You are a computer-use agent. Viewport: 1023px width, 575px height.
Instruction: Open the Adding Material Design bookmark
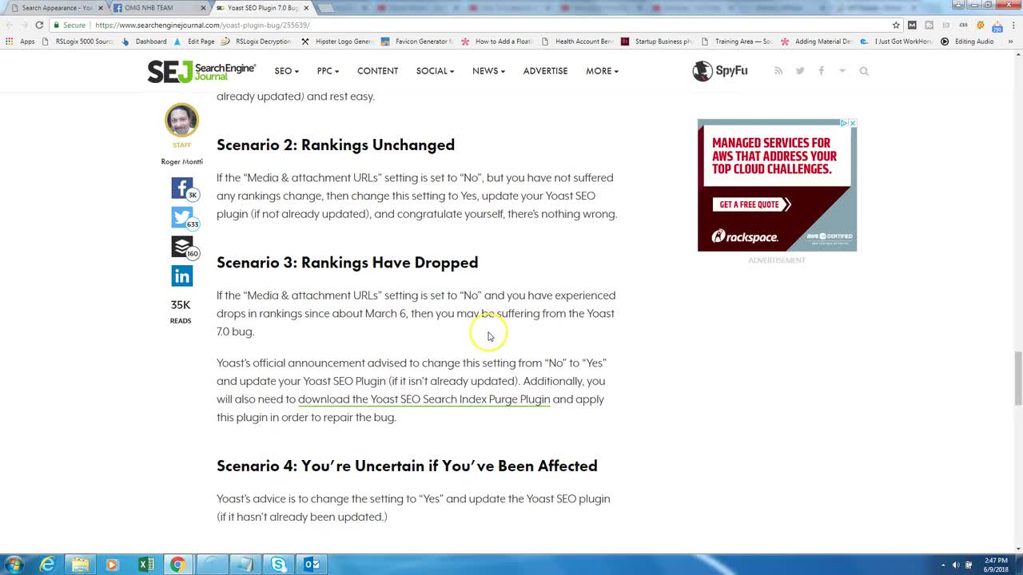click(817, 42)
